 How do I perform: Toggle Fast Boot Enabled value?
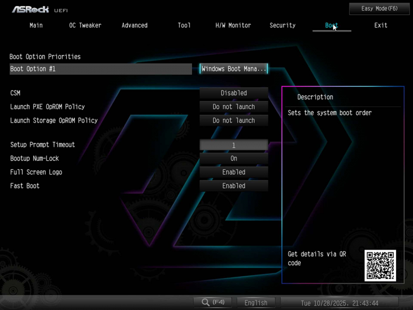point(234,185)
